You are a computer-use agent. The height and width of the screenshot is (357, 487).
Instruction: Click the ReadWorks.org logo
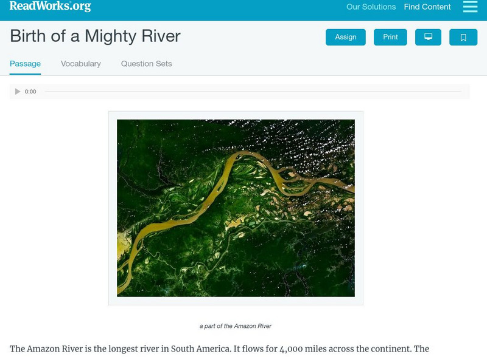click(50, 6)
